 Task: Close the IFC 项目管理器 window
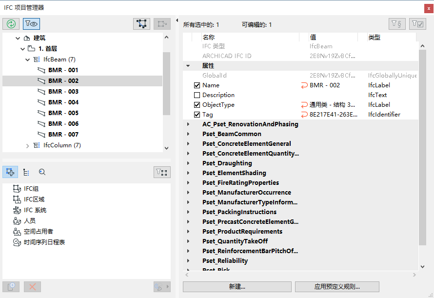429,8
